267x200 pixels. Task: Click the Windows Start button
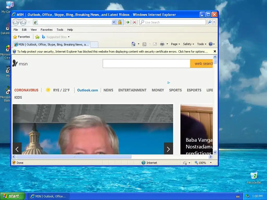click(13, 196)
